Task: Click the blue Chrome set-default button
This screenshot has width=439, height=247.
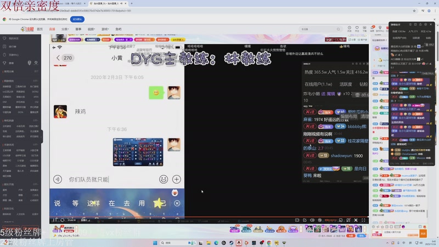Action: [77, 19]
